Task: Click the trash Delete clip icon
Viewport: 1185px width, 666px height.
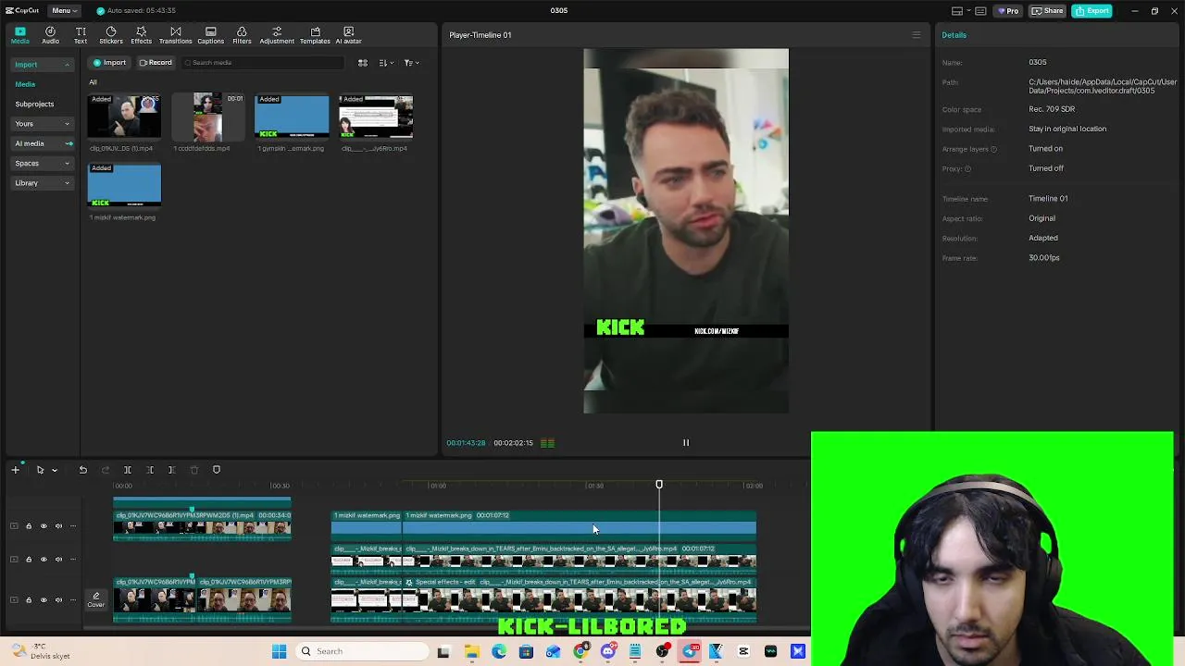Action: coord(193,470)
